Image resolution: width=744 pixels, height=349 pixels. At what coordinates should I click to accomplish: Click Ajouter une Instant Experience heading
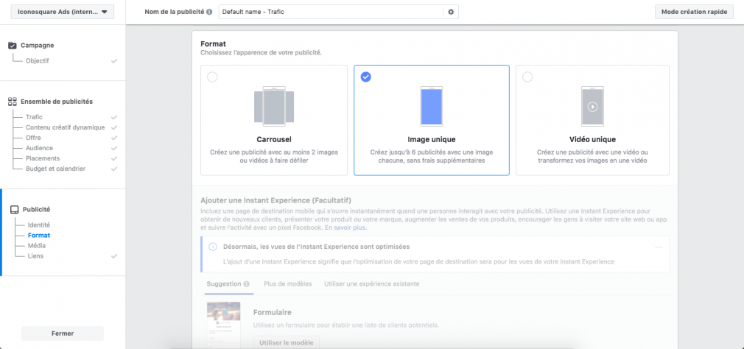(276, 200)
